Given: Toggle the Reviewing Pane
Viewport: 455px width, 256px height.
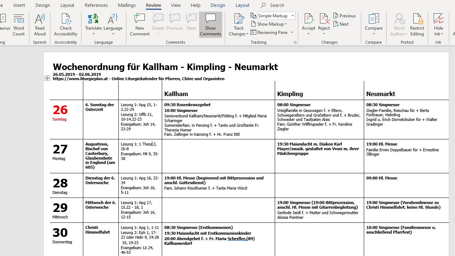Looking at the screenshot, I should pos(269,32).
